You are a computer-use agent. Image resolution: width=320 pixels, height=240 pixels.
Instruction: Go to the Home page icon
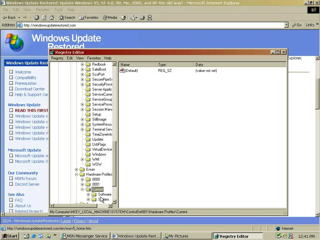click(52, 17)
